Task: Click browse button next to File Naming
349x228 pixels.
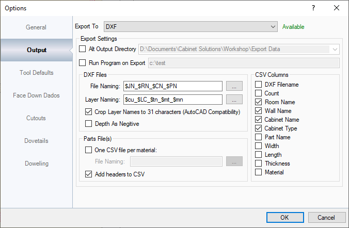Action: click(234, 86)
